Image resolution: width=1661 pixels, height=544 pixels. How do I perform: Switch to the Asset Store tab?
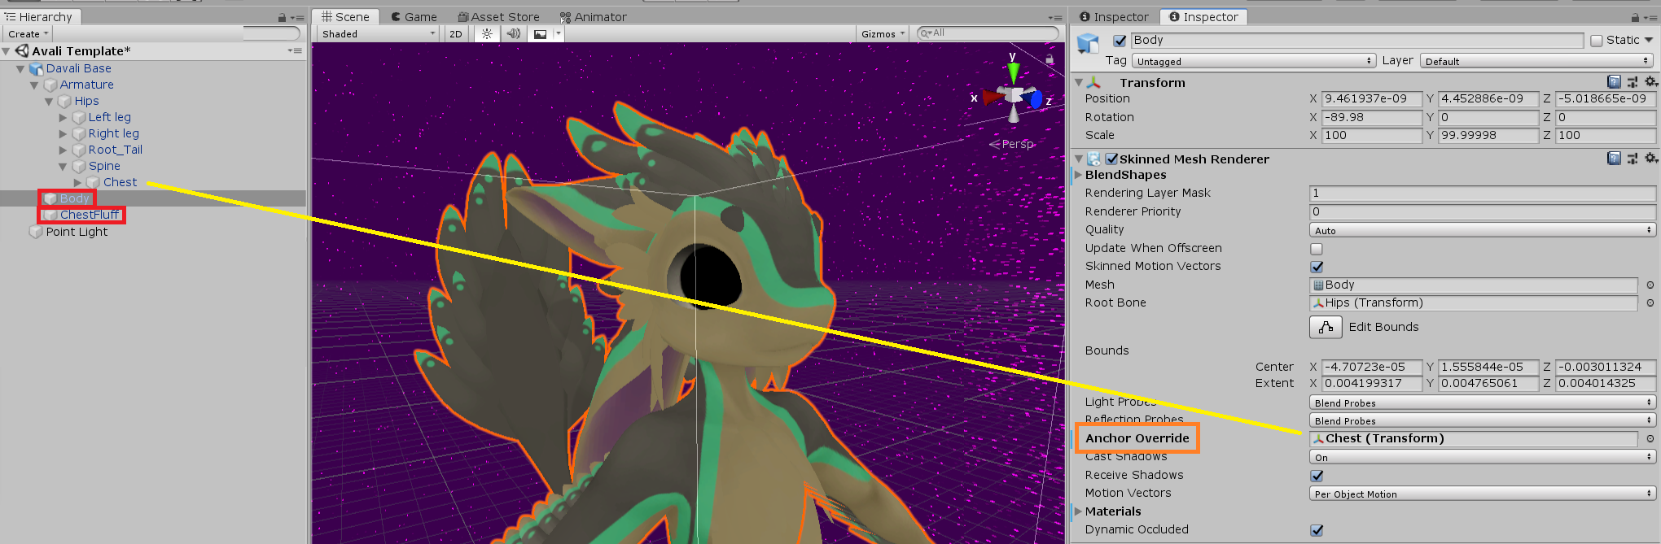pos(498,17)
